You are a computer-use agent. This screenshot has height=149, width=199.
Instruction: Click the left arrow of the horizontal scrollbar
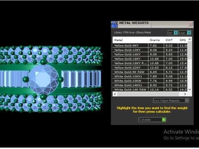[115, 94]
